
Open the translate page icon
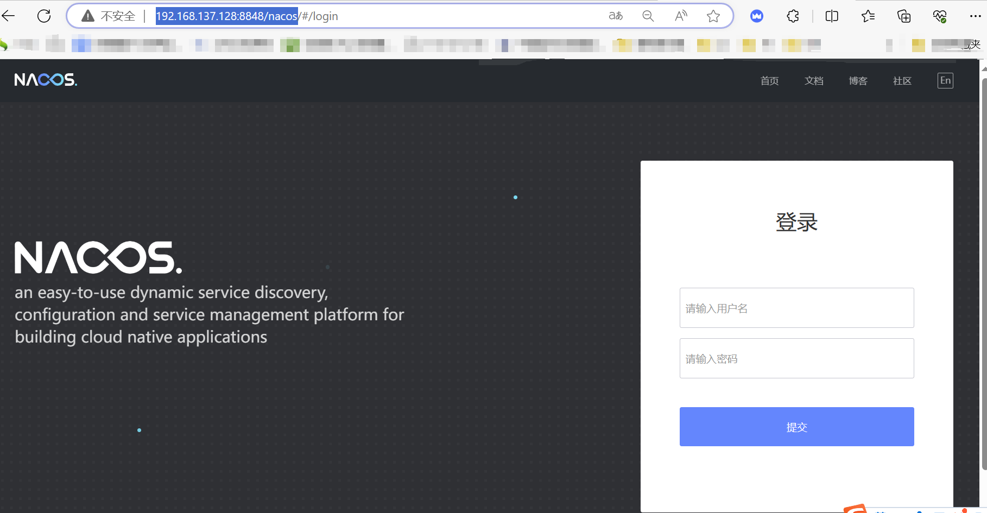tap(616, 16)
